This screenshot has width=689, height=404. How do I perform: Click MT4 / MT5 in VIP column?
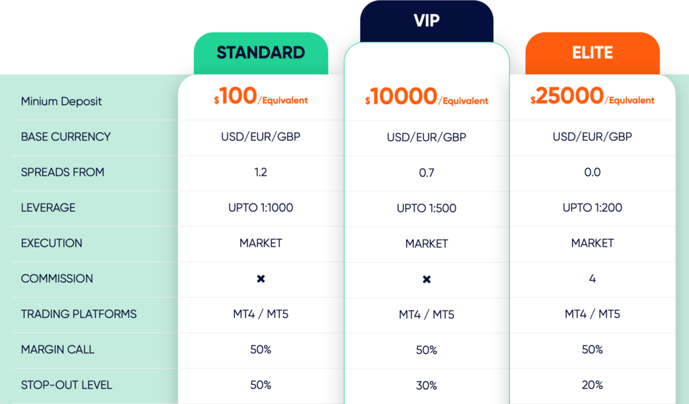click(426, 315)
